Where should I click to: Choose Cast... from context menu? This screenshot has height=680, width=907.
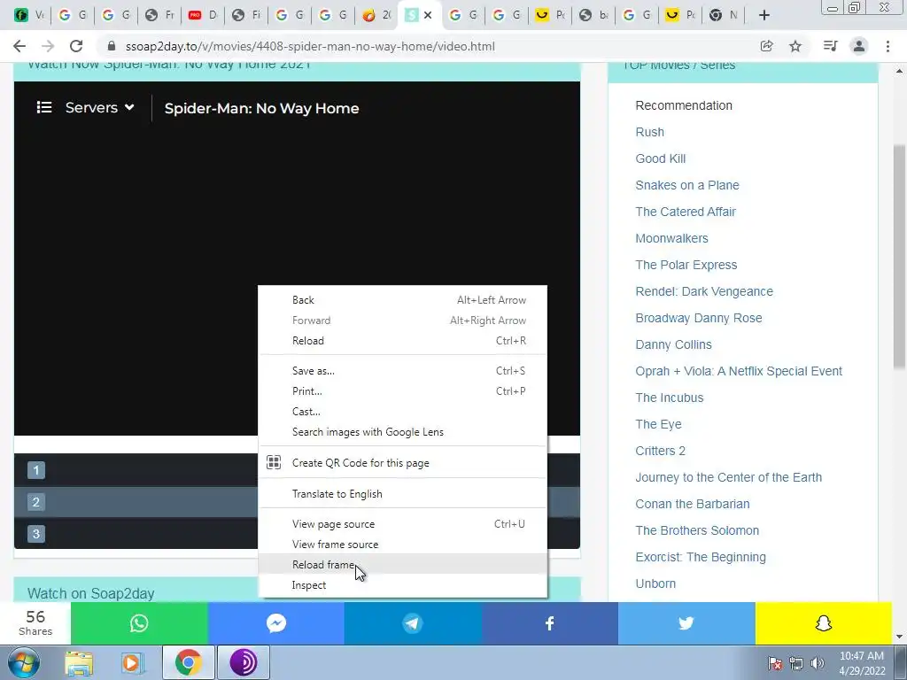[x=403, y=412]
